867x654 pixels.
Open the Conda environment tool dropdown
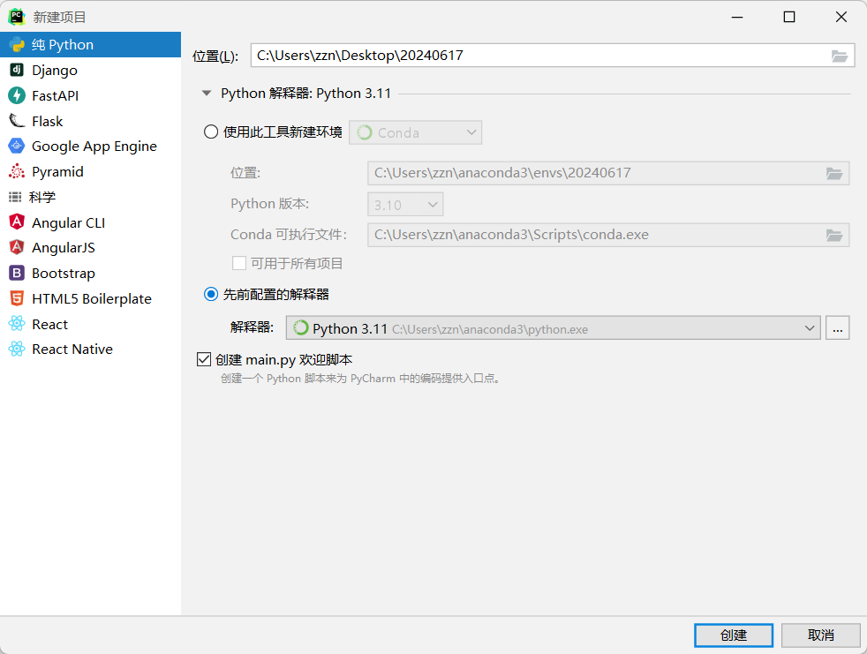pos(415,132)
